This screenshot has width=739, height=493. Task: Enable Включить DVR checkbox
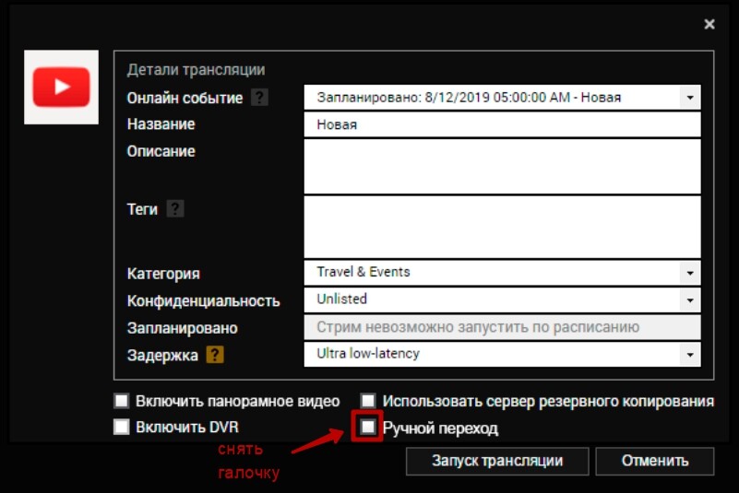122,427
